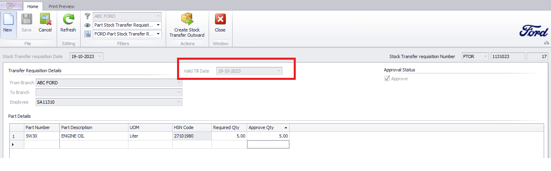This screenshot has height=171, width=551.
Task: Open the Print Preview tab
Action: click(62, 6)
